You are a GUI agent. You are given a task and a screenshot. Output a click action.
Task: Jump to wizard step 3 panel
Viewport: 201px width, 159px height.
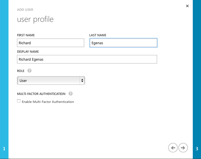pos(197,149)
